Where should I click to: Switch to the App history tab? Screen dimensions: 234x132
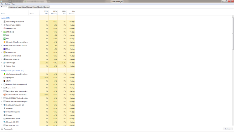(x=22, y=7)
